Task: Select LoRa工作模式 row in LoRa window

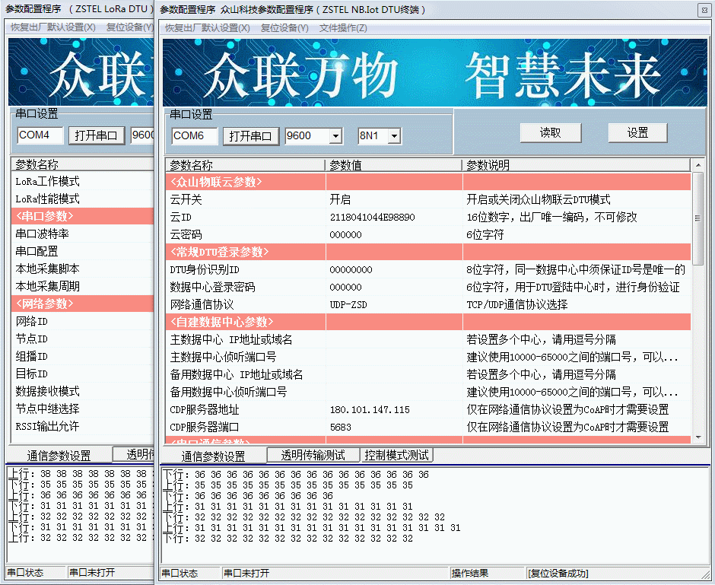Action: pyautogui.click(x=83, y=181)
